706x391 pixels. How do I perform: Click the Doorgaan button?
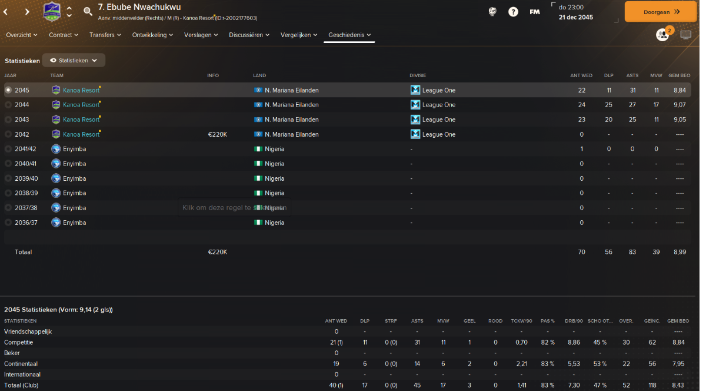(660, 11)
